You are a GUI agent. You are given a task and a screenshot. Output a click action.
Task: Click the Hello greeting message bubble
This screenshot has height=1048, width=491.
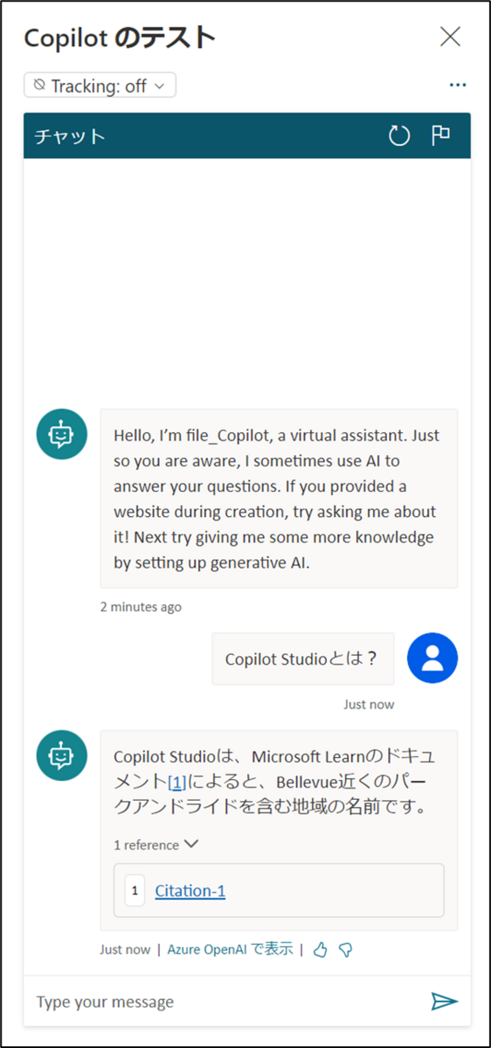coord(279,498)
